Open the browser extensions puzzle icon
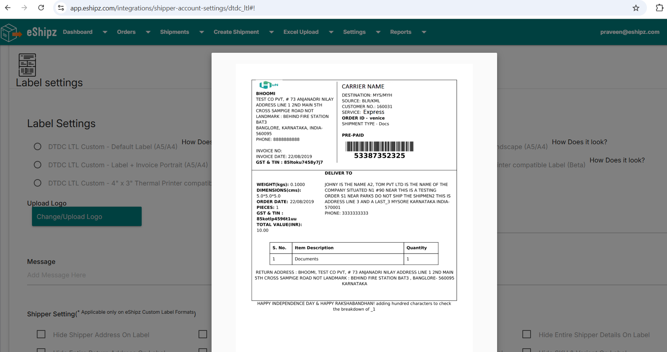667x352 pixels. [x=659, y=8]
